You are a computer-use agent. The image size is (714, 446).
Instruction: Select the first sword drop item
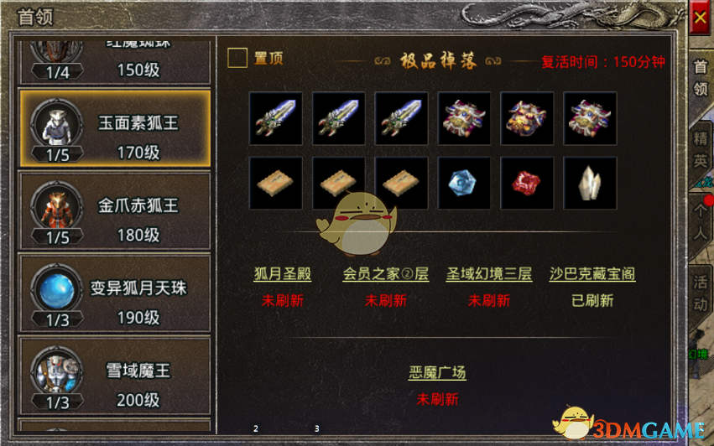[275, 118]
